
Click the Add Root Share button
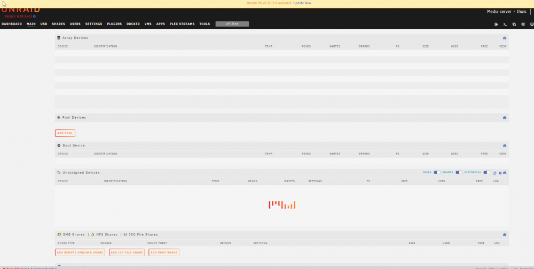164,252
